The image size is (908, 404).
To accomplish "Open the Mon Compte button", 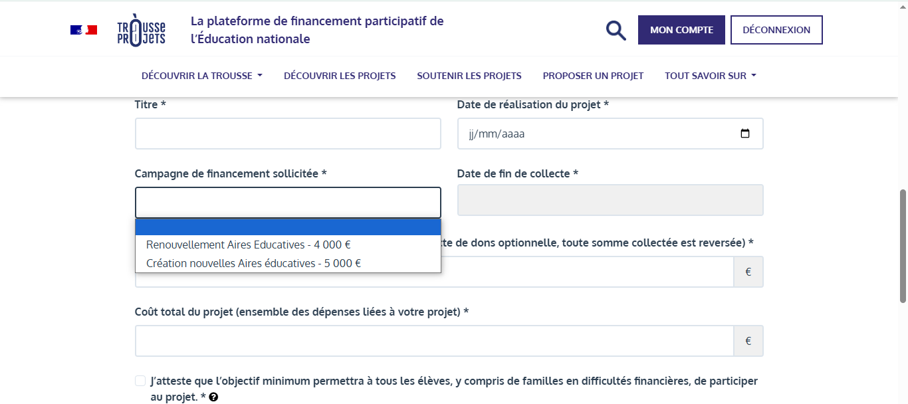I will point(681,30).
